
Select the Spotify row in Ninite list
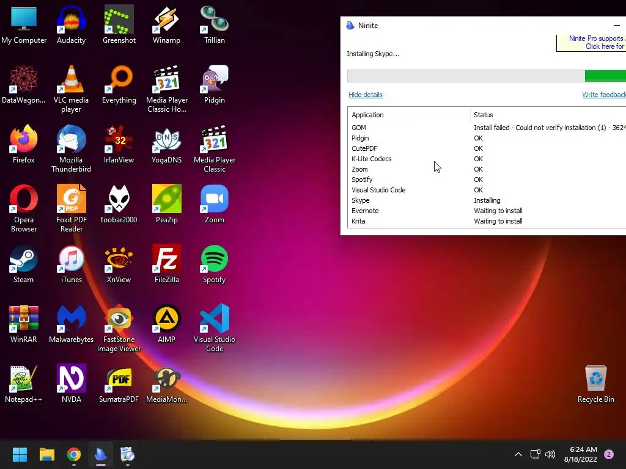487,180
